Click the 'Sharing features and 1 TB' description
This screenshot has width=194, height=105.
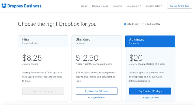coord(42,77)
